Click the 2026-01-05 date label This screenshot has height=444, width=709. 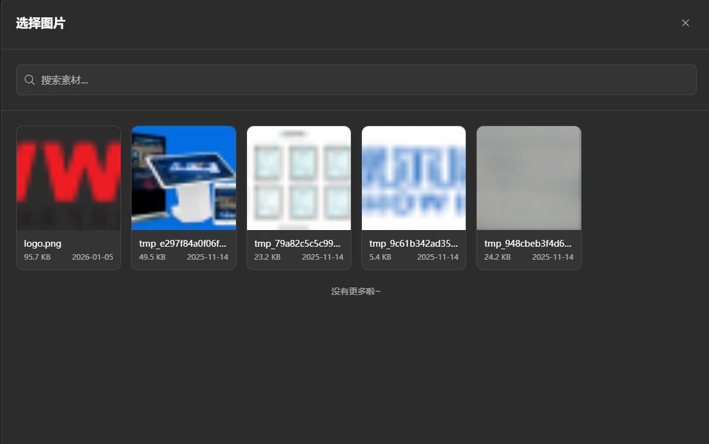(x=93, y=257)
